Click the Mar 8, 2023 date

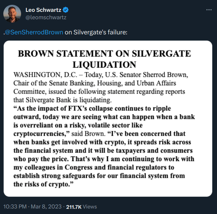[x=46, y=207]
